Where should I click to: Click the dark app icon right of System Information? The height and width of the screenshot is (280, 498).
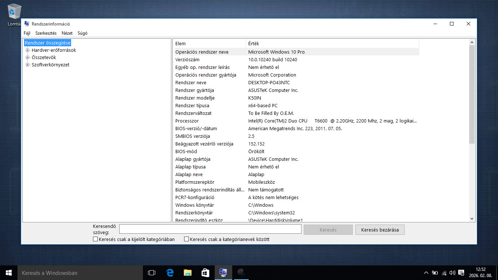point(241,273)
